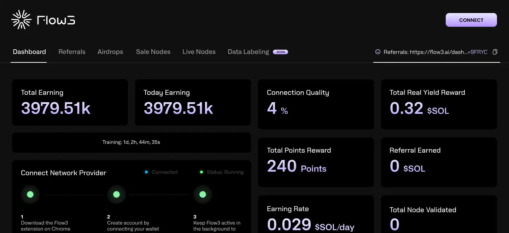Viewport: 509px width, 233px height.
Task: Select the Total Earning card
Action: 70,102
